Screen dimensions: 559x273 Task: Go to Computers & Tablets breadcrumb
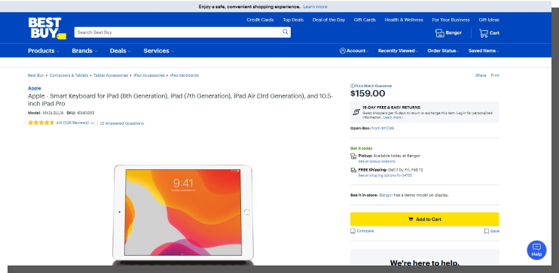[x=69, y=75]
